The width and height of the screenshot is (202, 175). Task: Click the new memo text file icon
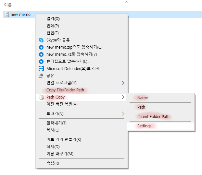(x=7, y=14)
